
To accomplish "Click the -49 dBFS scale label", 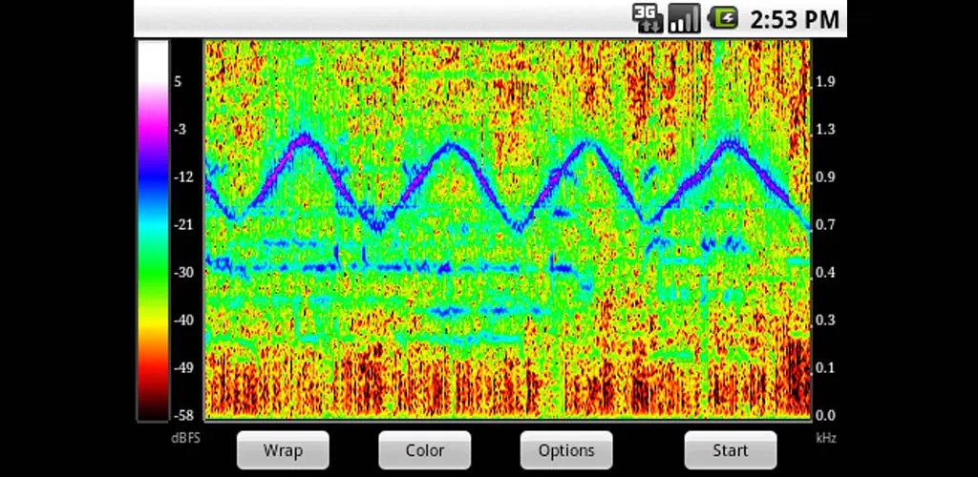I will (182, 367).
